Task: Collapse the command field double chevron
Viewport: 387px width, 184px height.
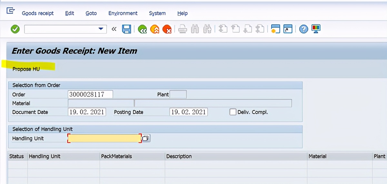Action: pos(114,29)
